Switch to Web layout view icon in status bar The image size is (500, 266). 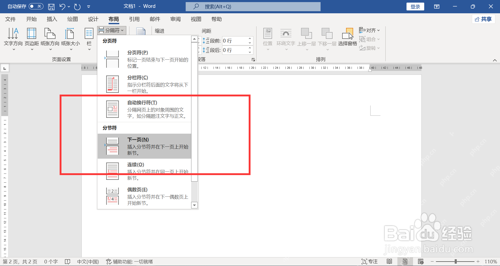point(421,261)
